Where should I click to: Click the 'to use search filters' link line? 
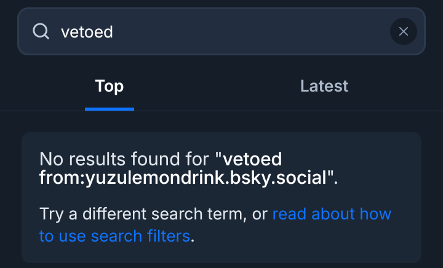pos(114,235)
